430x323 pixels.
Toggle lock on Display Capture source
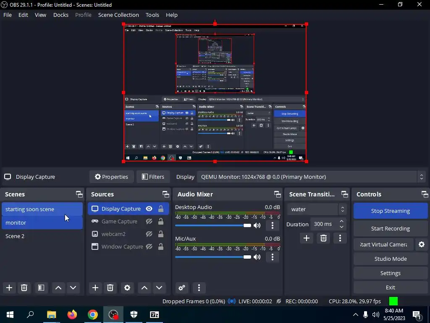pyautogui.click(x=161, y=209)
